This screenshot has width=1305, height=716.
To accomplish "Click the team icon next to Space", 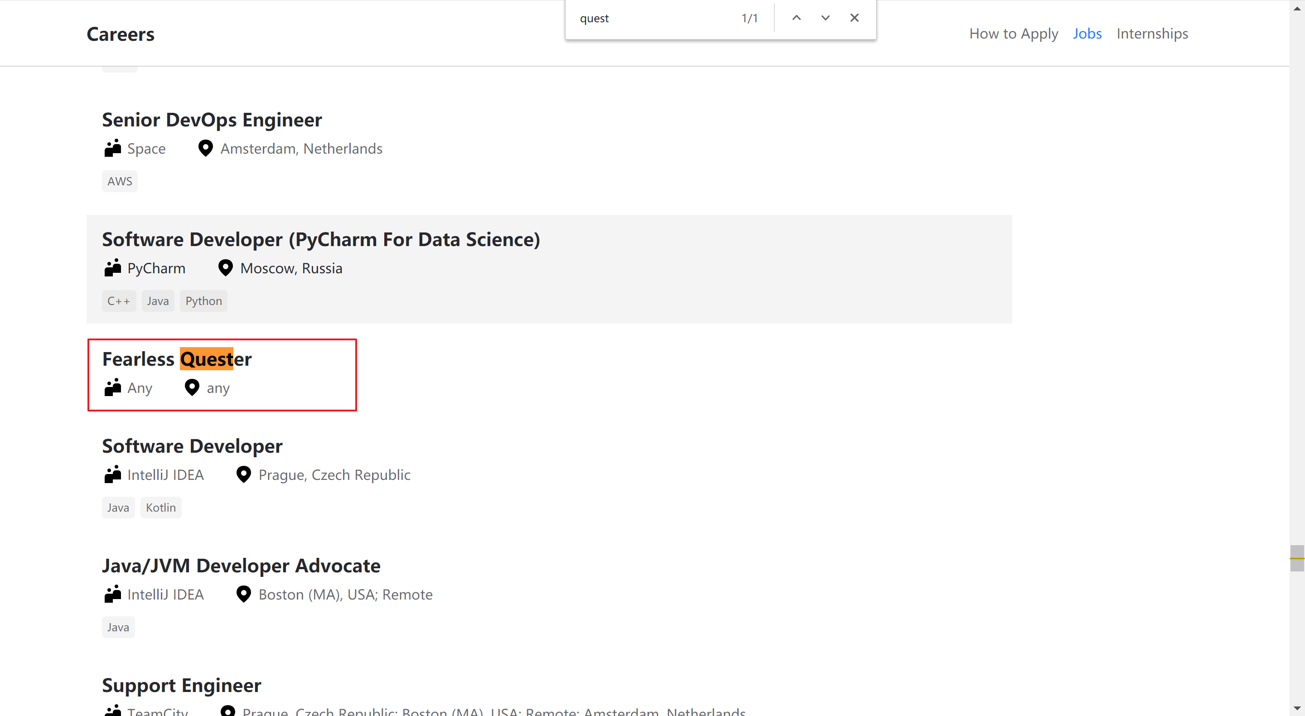I will click(x=112, y=149).
